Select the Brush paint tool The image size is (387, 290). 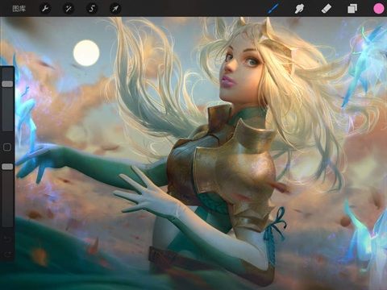pyautogui.click(x=273, y=8)
